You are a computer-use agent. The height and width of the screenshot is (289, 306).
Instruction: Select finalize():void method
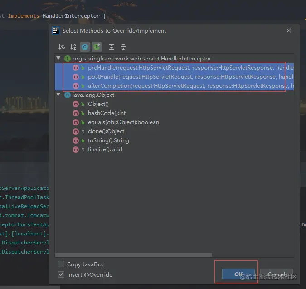click(x=174, y=149)
